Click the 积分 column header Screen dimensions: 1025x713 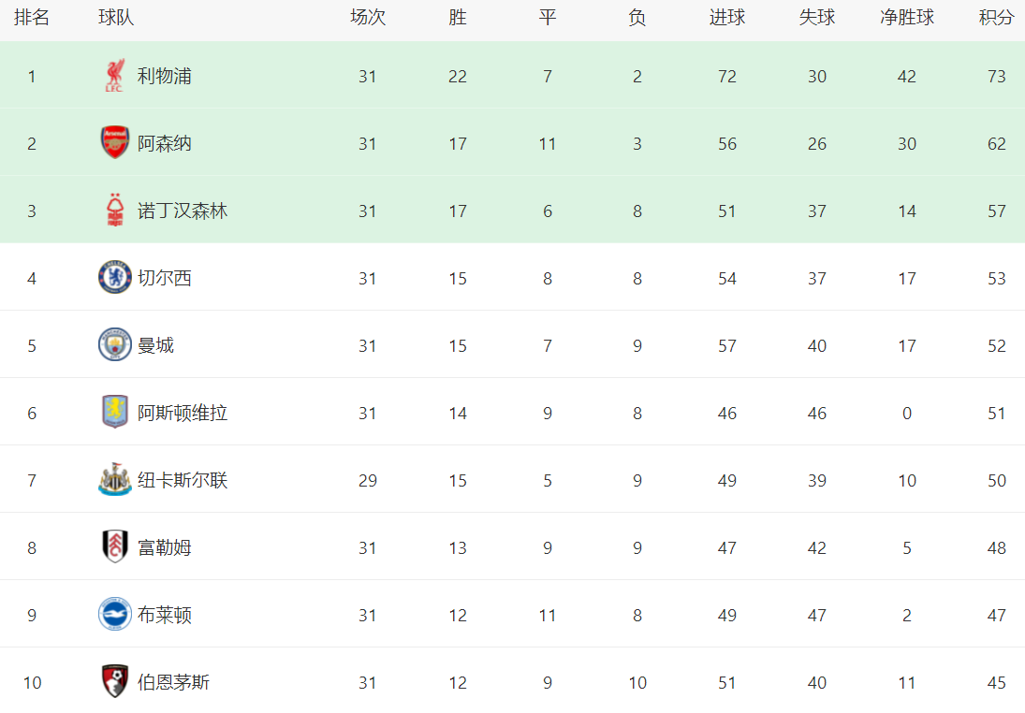(996, 18)
